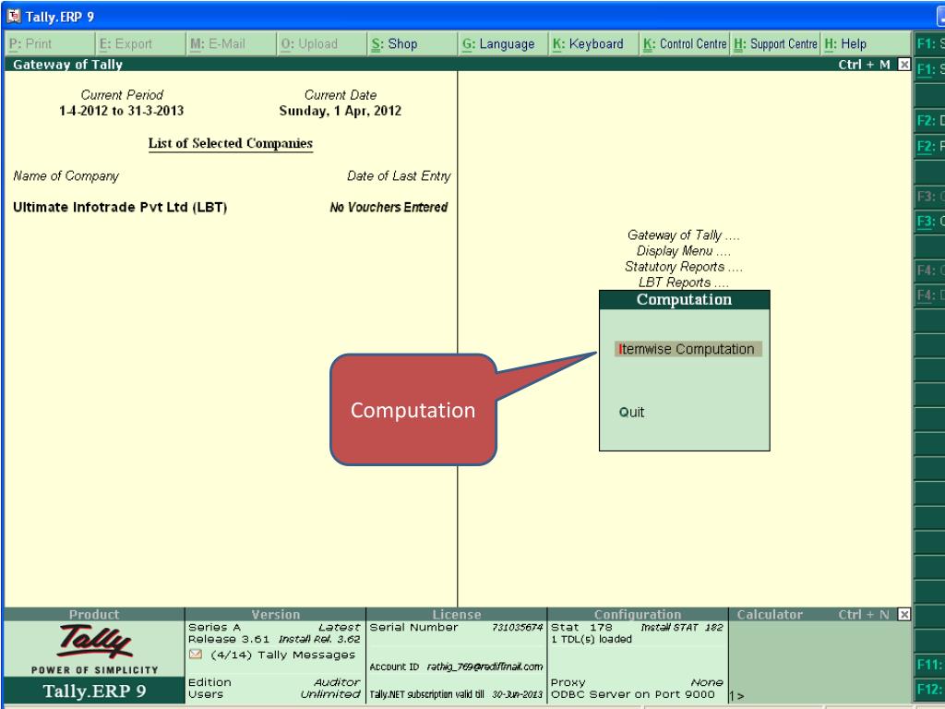
Task: Click the List of Selected Companies heading
Action: [230, 143]
